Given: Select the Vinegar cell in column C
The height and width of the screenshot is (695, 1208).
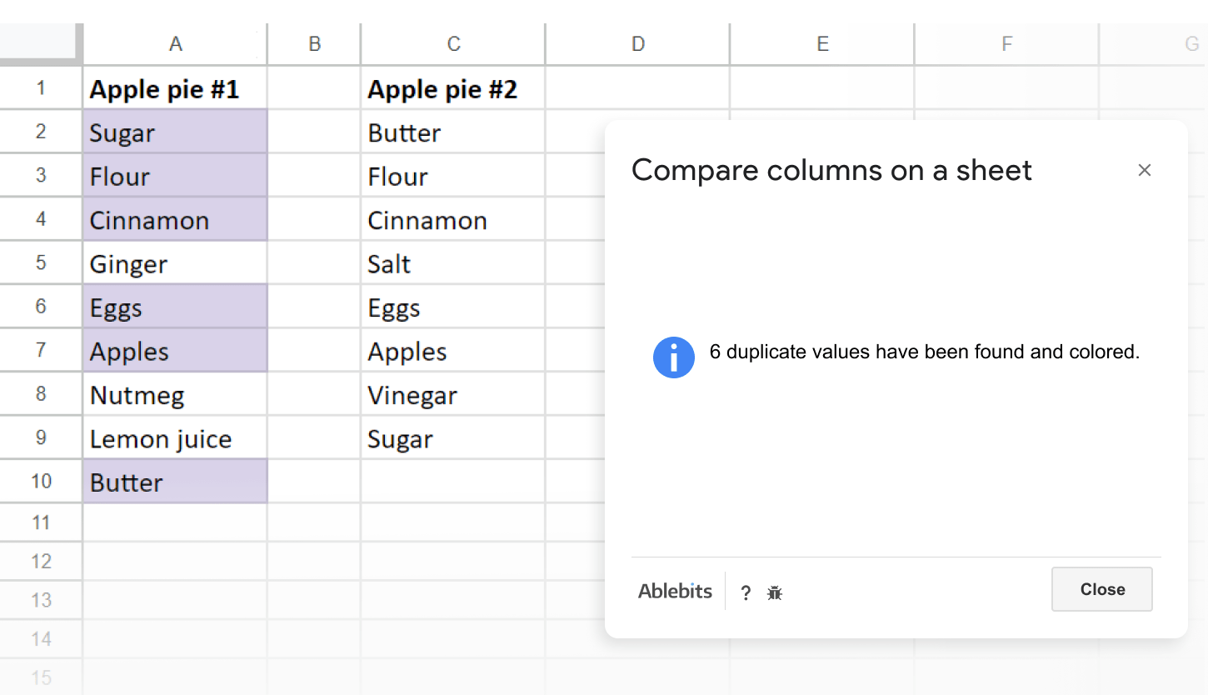Looking at the screenshot, I should tap(452, 395).
